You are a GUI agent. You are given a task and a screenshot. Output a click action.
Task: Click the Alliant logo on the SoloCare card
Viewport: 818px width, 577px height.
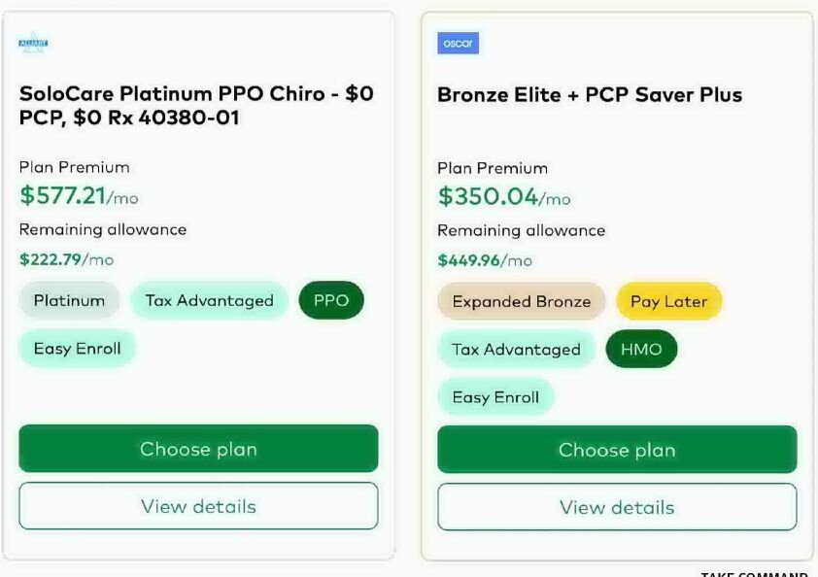point(33,44)
